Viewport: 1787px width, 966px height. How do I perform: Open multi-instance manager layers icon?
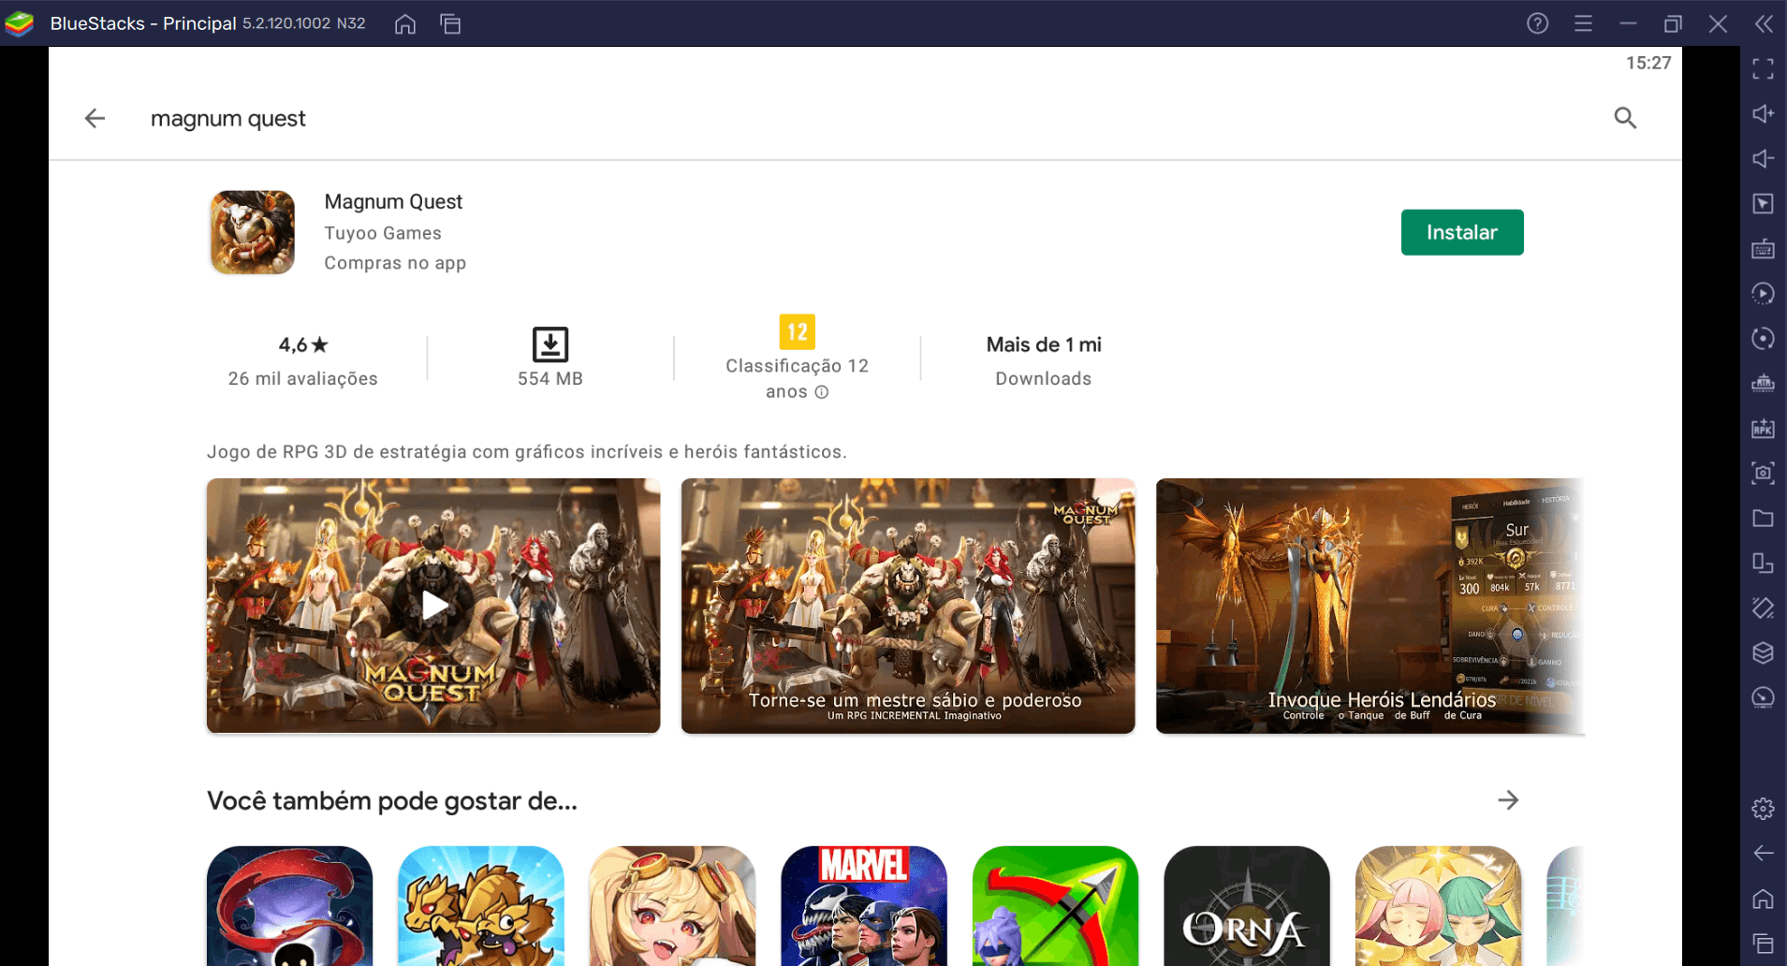1763,652
